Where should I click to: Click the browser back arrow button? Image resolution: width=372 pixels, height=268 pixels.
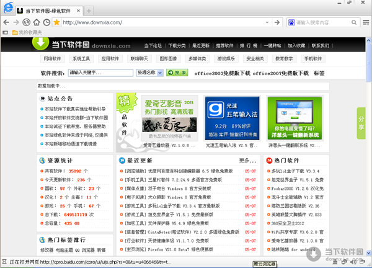coord(7,23)
